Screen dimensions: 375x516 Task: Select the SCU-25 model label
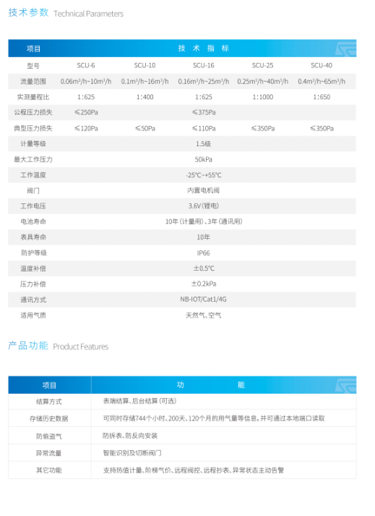(262, 65)
